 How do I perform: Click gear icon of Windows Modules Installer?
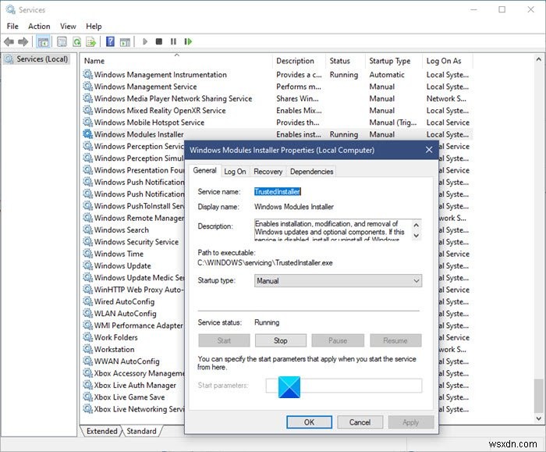[87, 133]
